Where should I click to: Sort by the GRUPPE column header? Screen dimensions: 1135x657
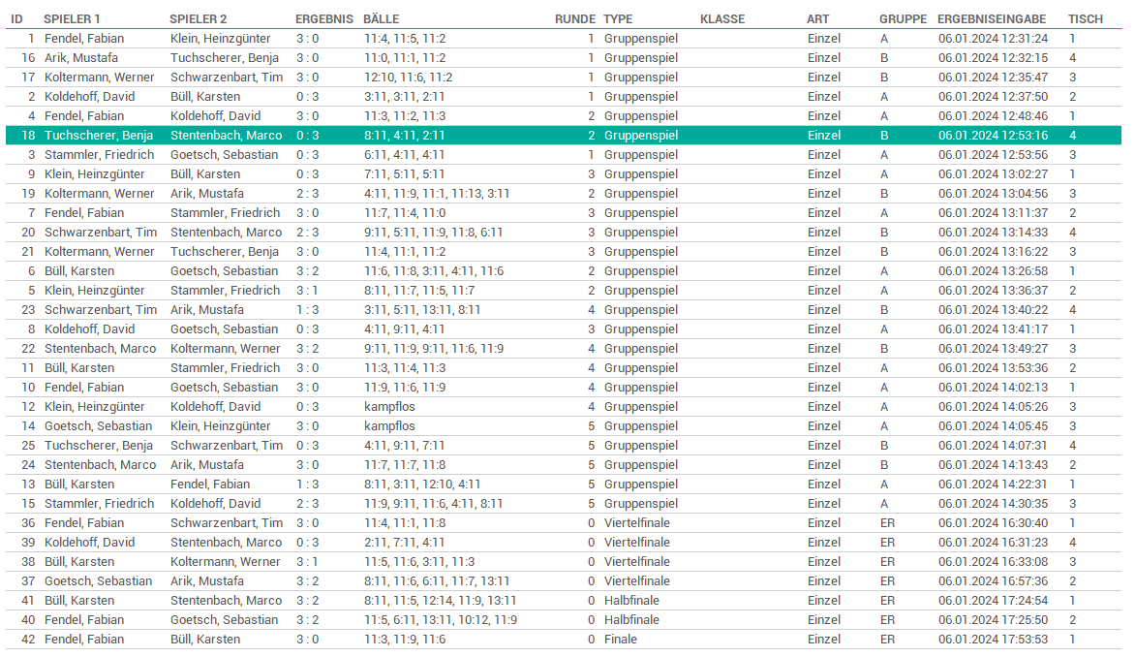tap(903, 19)
